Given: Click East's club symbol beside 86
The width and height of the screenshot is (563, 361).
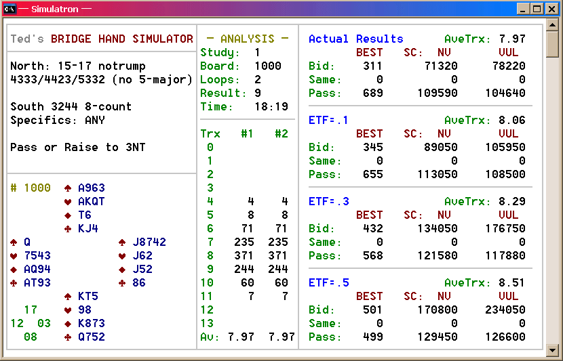Looking at the screenshot, I should coord(122,283).
